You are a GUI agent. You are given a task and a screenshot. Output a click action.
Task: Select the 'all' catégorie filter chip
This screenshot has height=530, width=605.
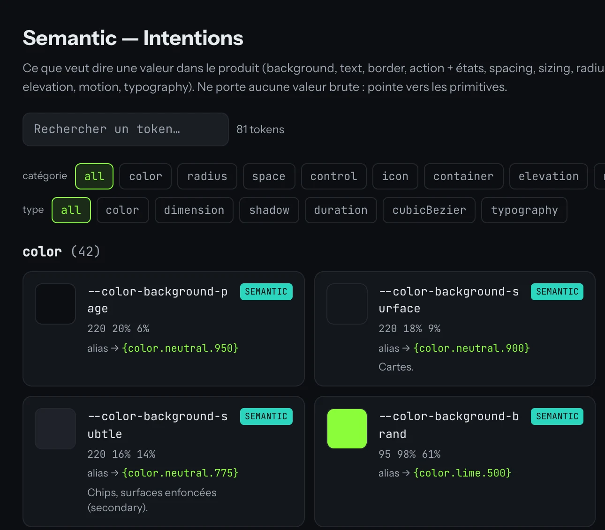tap(94, 176)
